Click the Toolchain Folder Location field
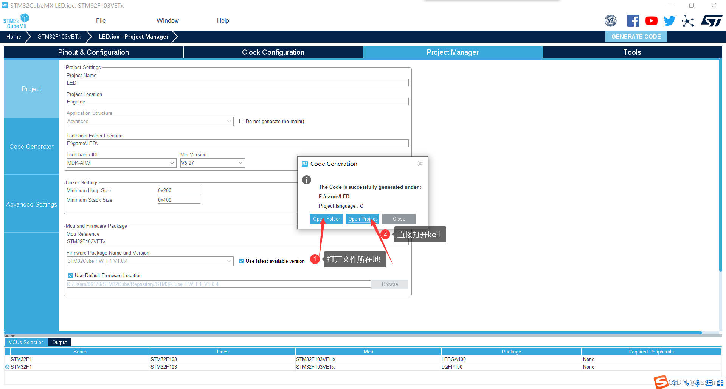 237,143
